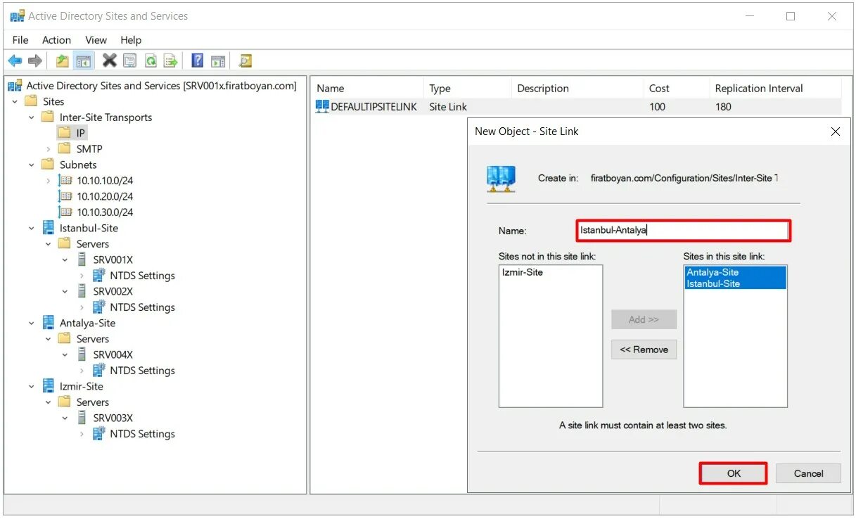Cancel the New Object dialog

coord(808,473)
